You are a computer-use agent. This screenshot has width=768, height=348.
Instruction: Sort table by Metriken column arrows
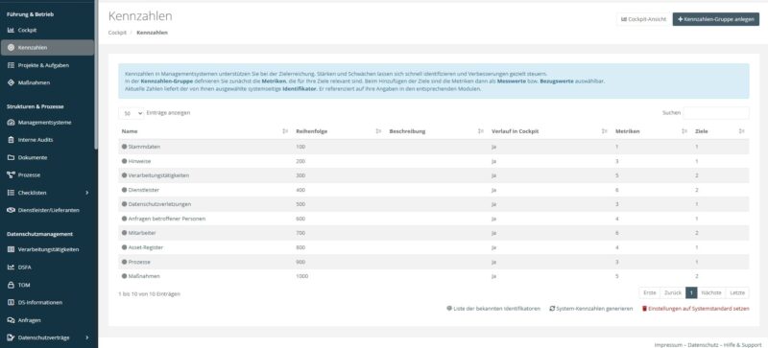(684, 131)
